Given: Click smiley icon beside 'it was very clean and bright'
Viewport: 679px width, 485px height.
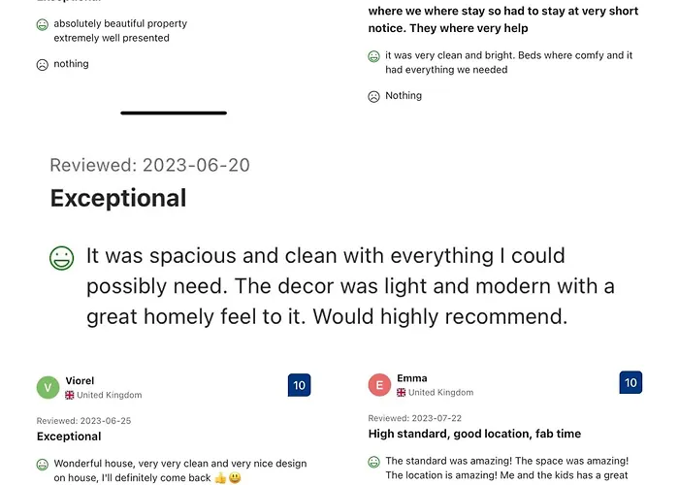Looking at the screenshot, I should pyautogui.click(x=373, y=56).
